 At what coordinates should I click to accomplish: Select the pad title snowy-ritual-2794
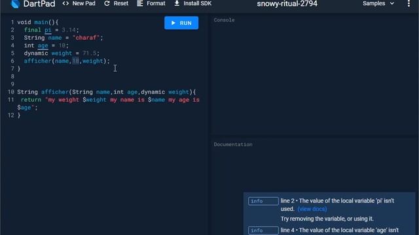point(287,4)
